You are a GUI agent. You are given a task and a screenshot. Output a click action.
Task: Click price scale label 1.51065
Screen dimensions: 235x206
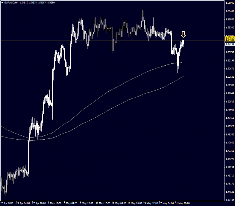coord(230,93)
